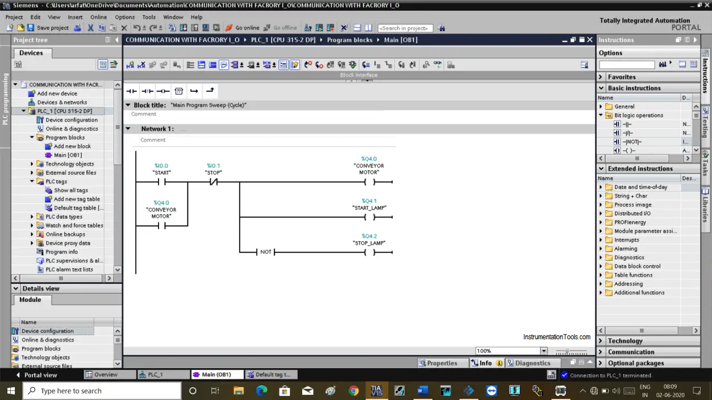Toggle the STOP normally closed contact

[x=213, y=182]
